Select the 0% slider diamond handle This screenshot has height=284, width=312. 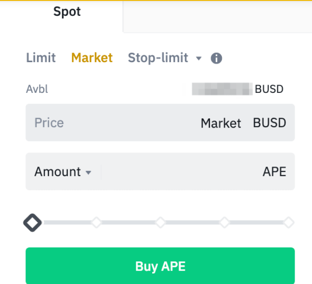coord(32,223)
